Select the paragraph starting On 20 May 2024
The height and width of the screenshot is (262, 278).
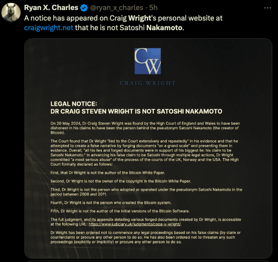click(145, 128)
